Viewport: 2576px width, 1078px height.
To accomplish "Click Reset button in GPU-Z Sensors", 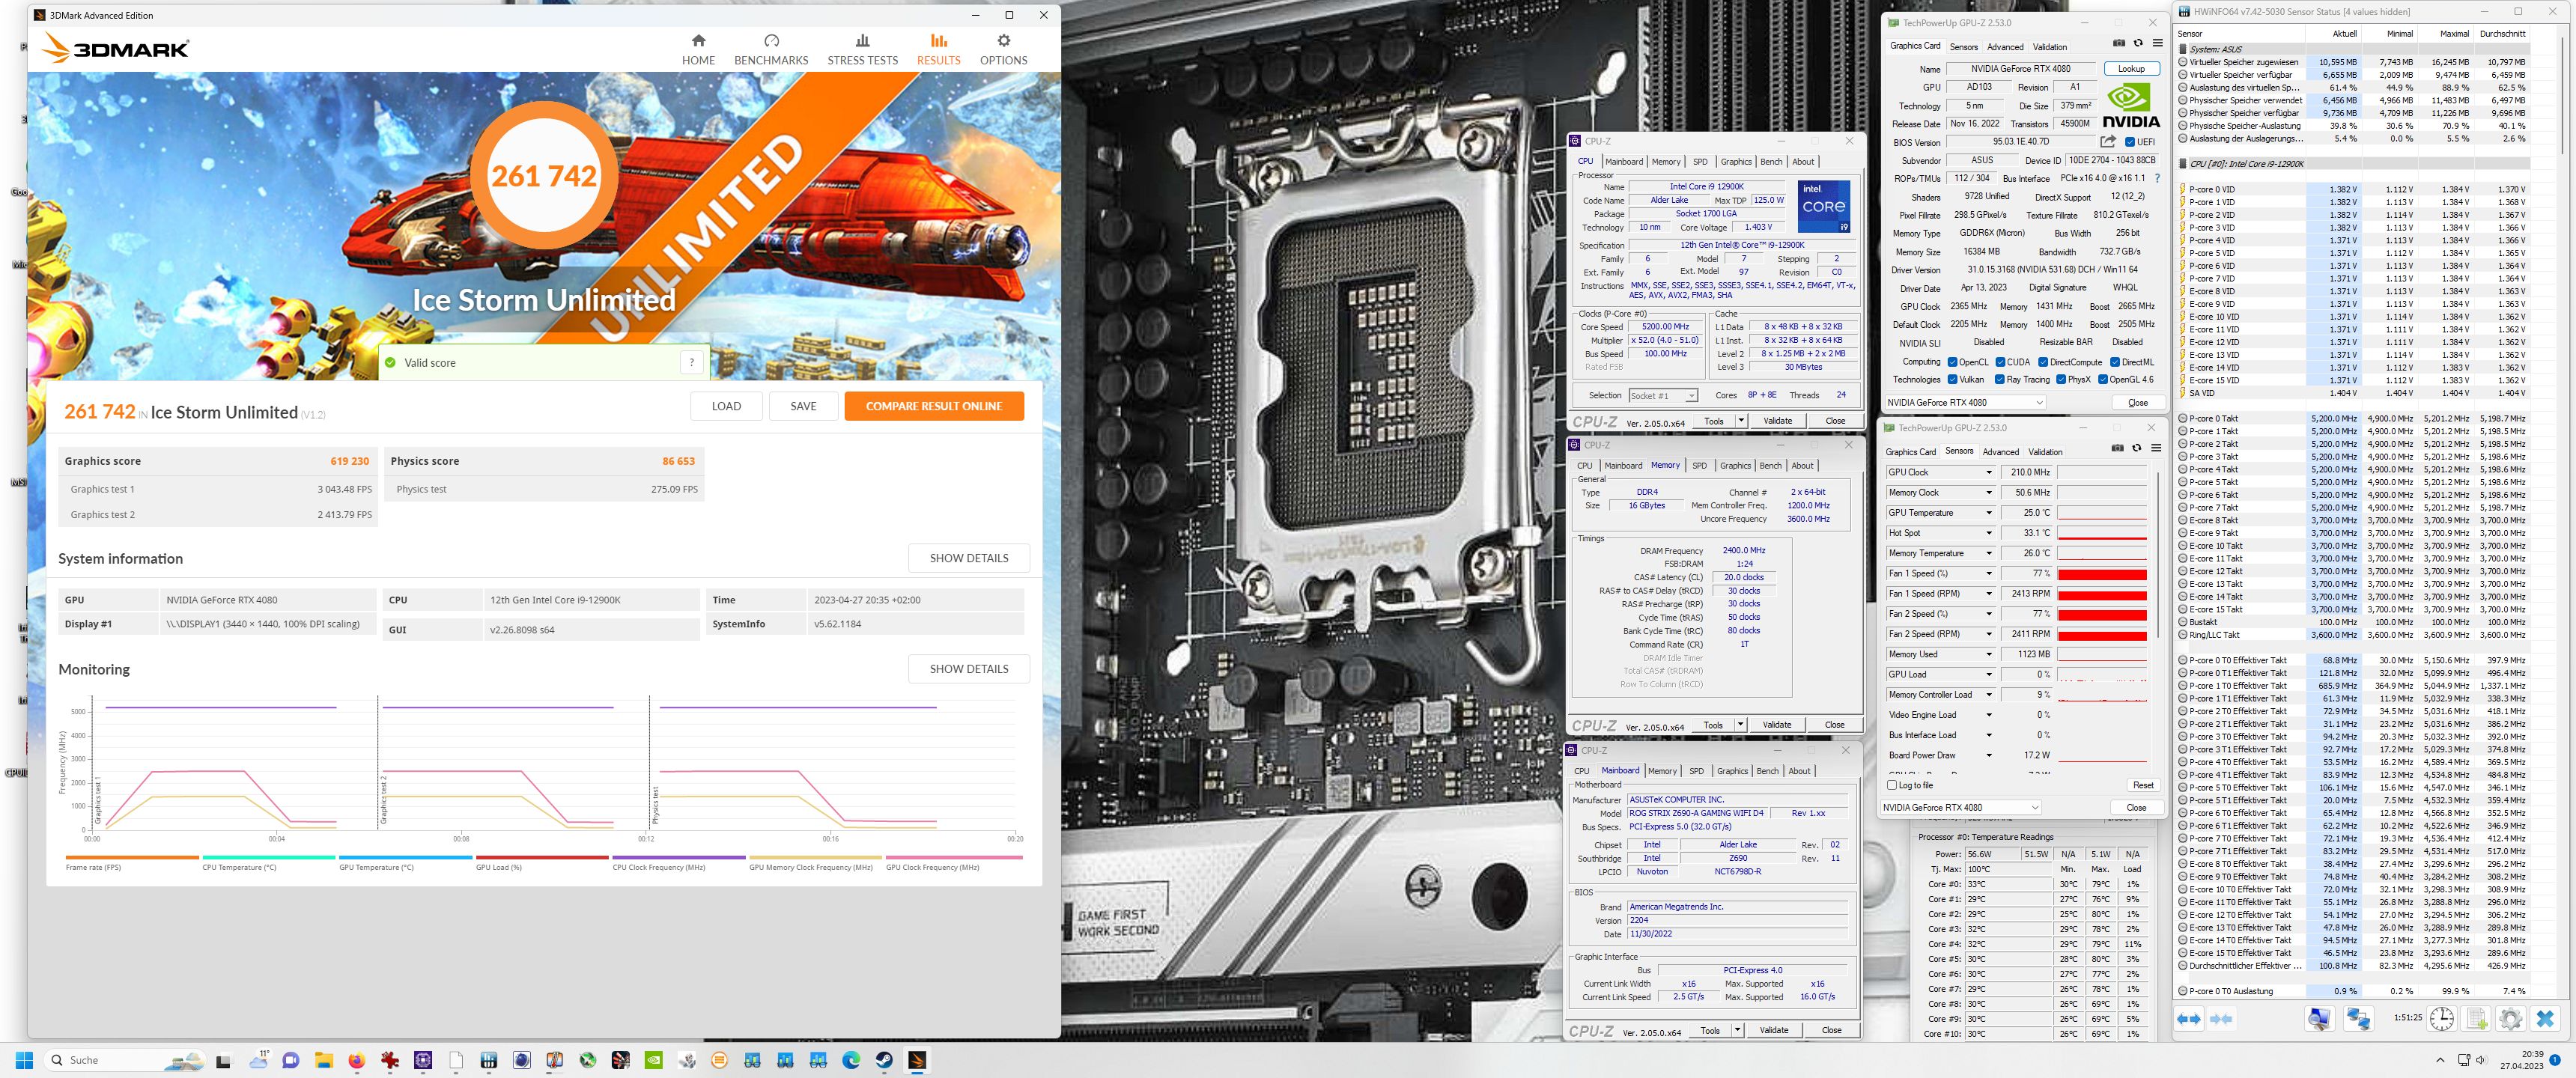I will pos(2143,785).
